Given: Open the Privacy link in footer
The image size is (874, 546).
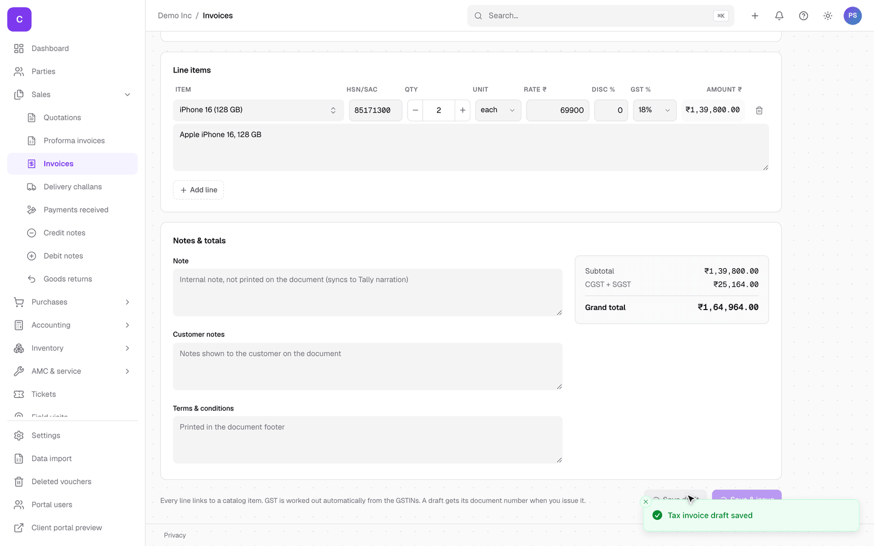Looking at the screenshot, I should (175, 535).
